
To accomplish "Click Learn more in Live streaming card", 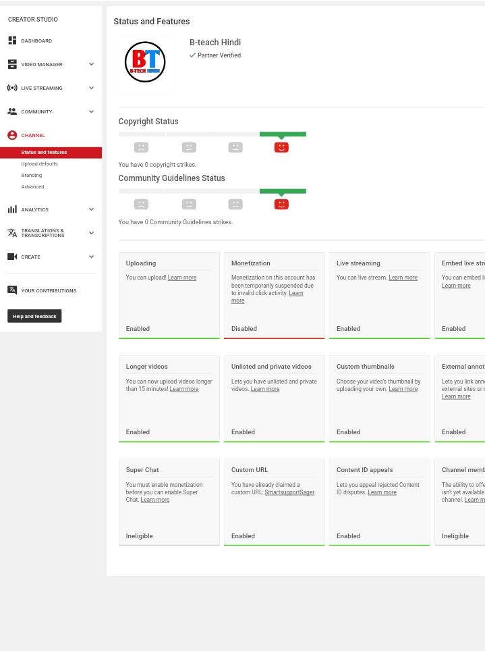I will click(x=403, y=278).
